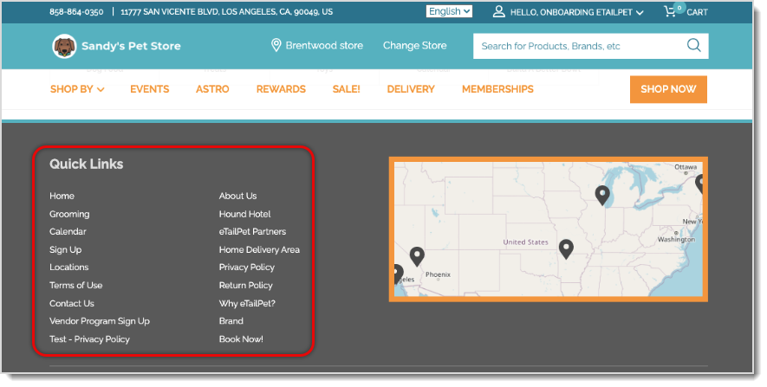Open the Calendar quick link
767x387 pixels.
point(68,232)
